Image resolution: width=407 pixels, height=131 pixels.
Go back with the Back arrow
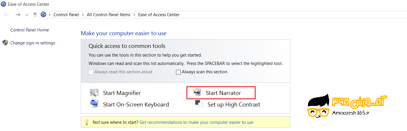tap(7, 15)
